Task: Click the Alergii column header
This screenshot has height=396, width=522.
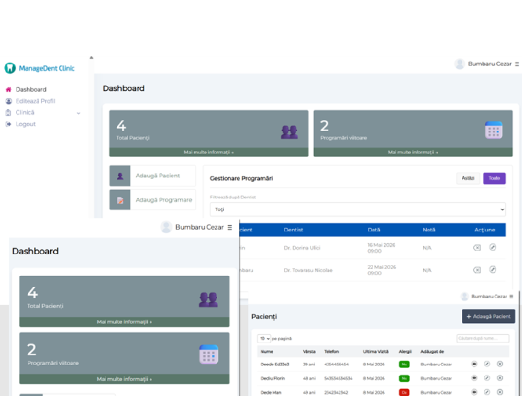Action: pyautogui.click(x=405, y=351)
